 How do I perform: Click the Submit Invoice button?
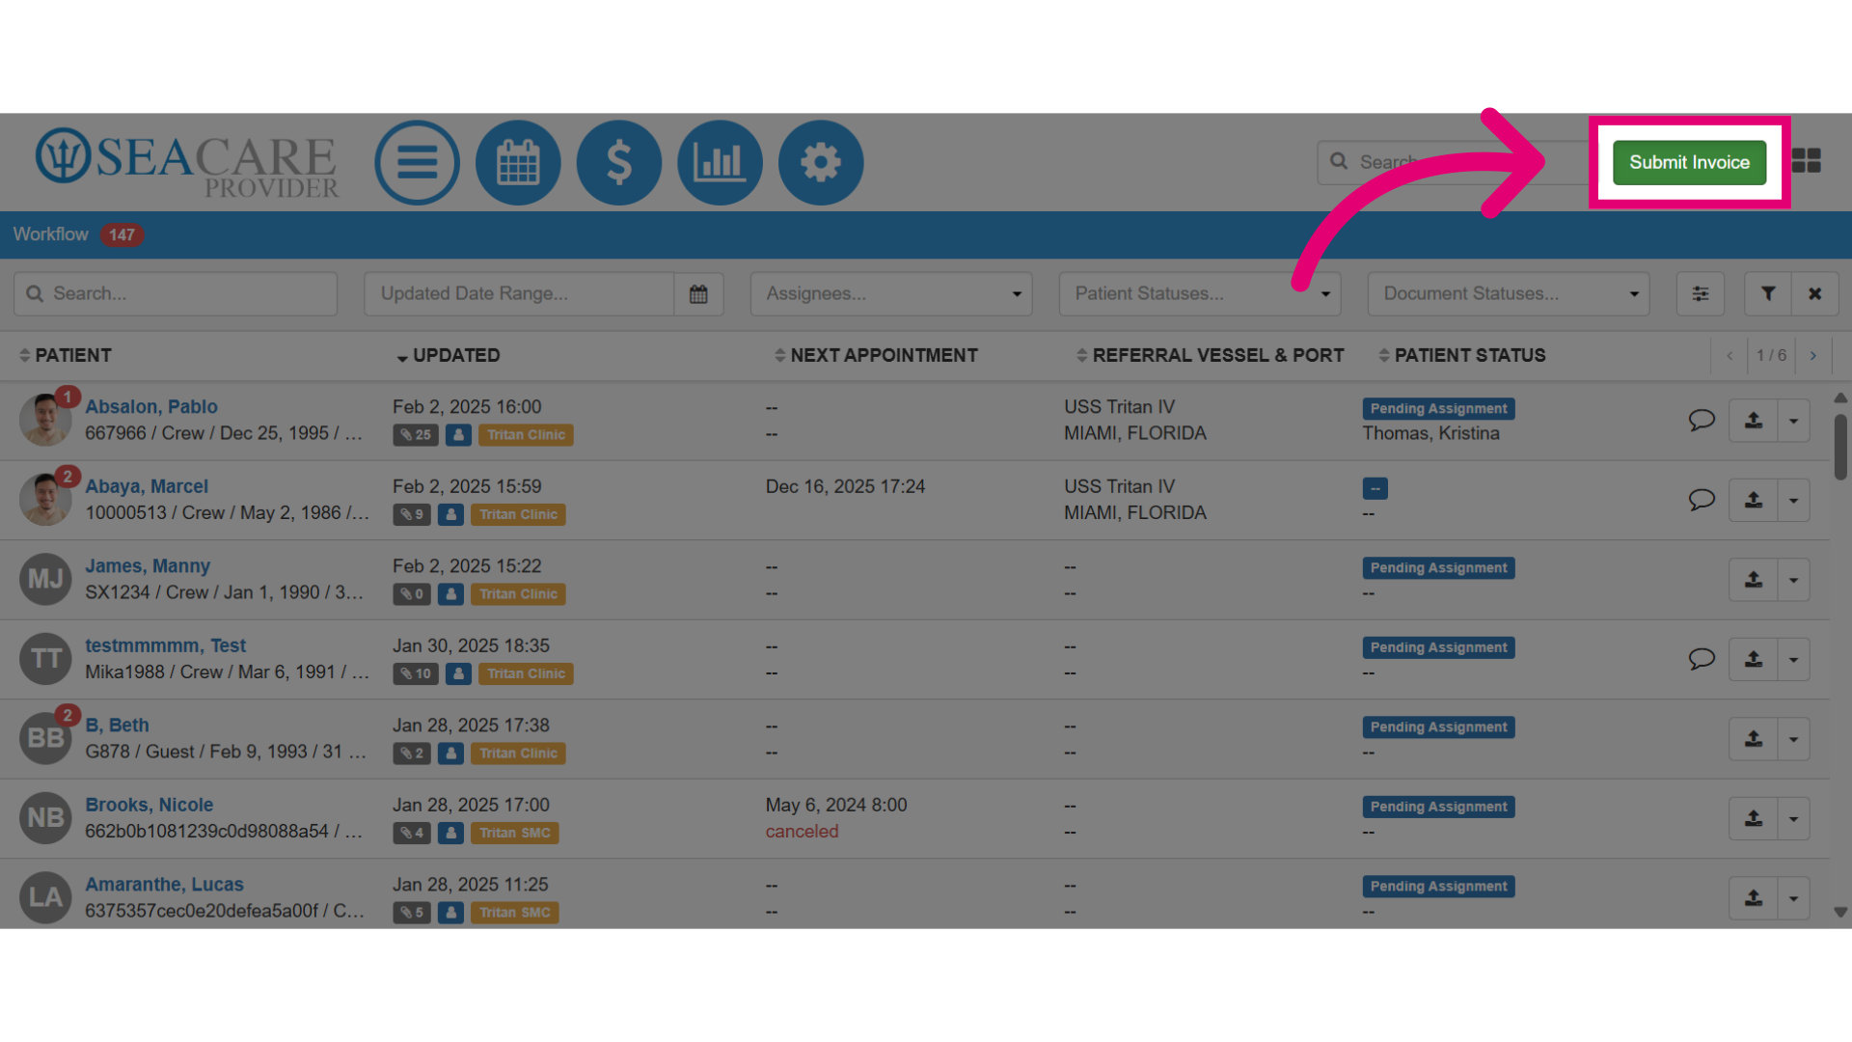pos(1689,162)
